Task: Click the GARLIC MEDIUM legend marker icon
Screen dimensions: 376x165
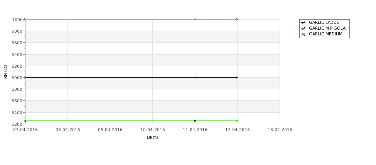Action: click(303, 34)
